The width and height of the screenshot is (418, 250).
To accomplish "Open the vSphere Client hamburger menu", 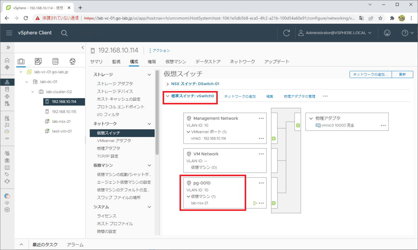I will (9, 33).
